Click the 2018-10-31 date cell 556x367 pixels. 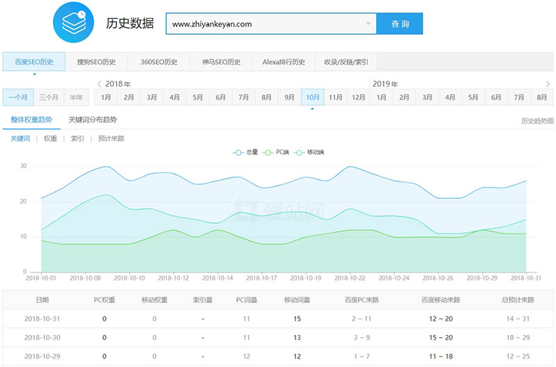42,318
